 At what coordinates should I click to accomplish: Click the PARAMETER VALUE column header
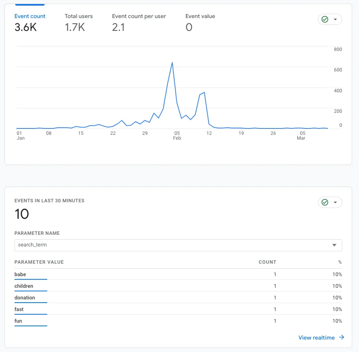(39, 262)
